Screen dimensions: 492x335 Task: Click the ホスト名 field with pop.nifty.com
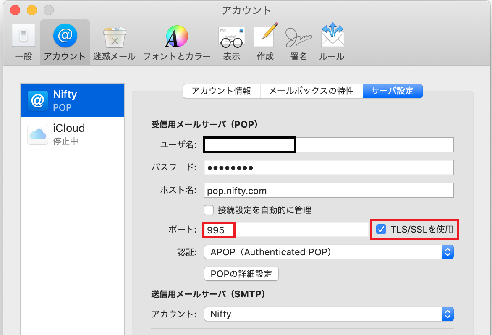tap(328, 191)
